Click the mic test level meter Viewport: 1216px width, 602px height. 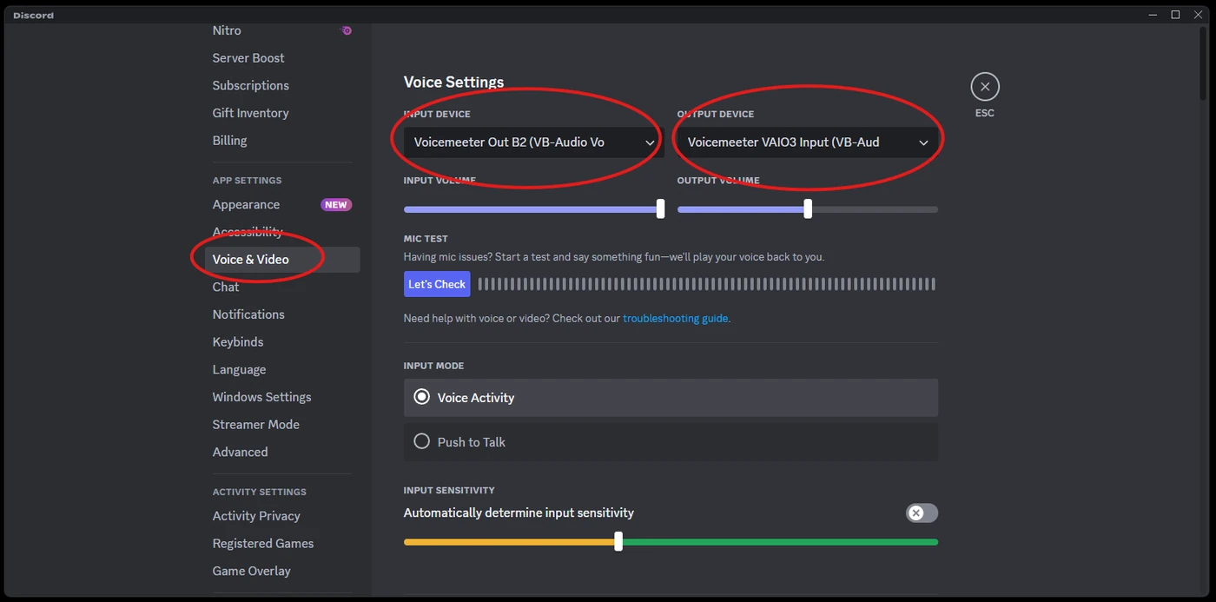[707, 284]
